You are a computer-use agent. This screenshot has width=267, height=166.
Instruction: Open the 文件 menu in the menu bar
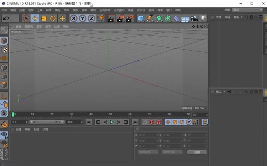click(4, 10)
